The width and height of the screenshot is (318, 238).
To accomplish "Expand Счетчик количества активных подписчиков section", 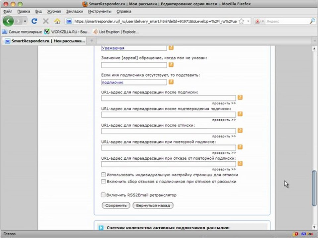I will pyautogui.click(x=101, y=228).
